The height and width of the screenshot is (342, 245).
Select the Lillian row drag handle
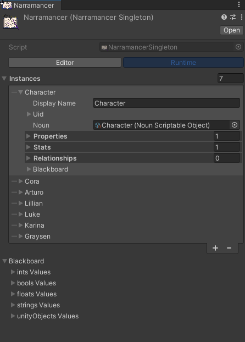click(14, 203)
